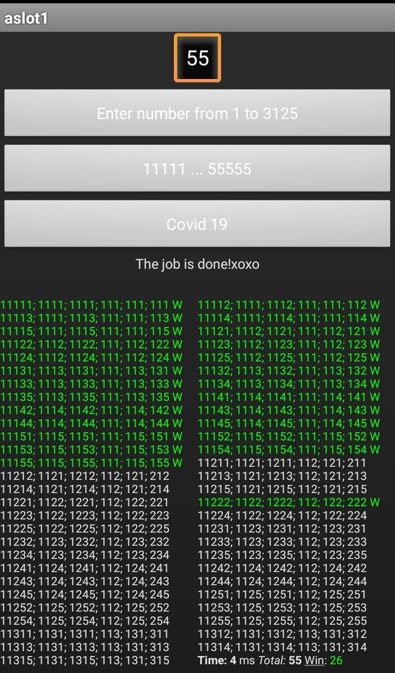The width and height of the screenshot is (395, 673).
Task: Select the row starting with 11212
Action: click(x=85, y=476)
